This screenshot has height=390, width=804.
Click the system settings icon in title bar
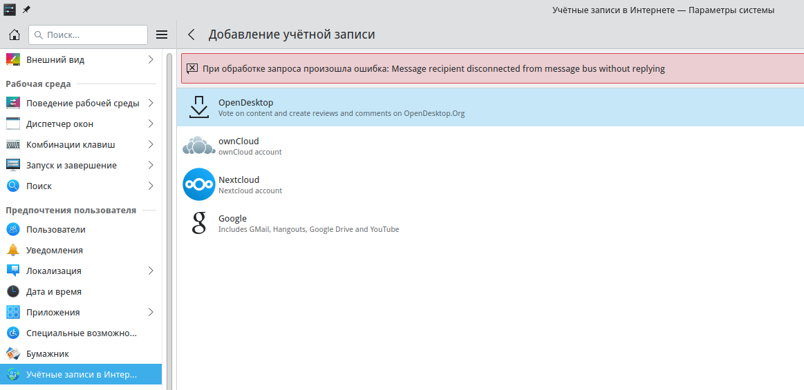[x=10, y=10]
